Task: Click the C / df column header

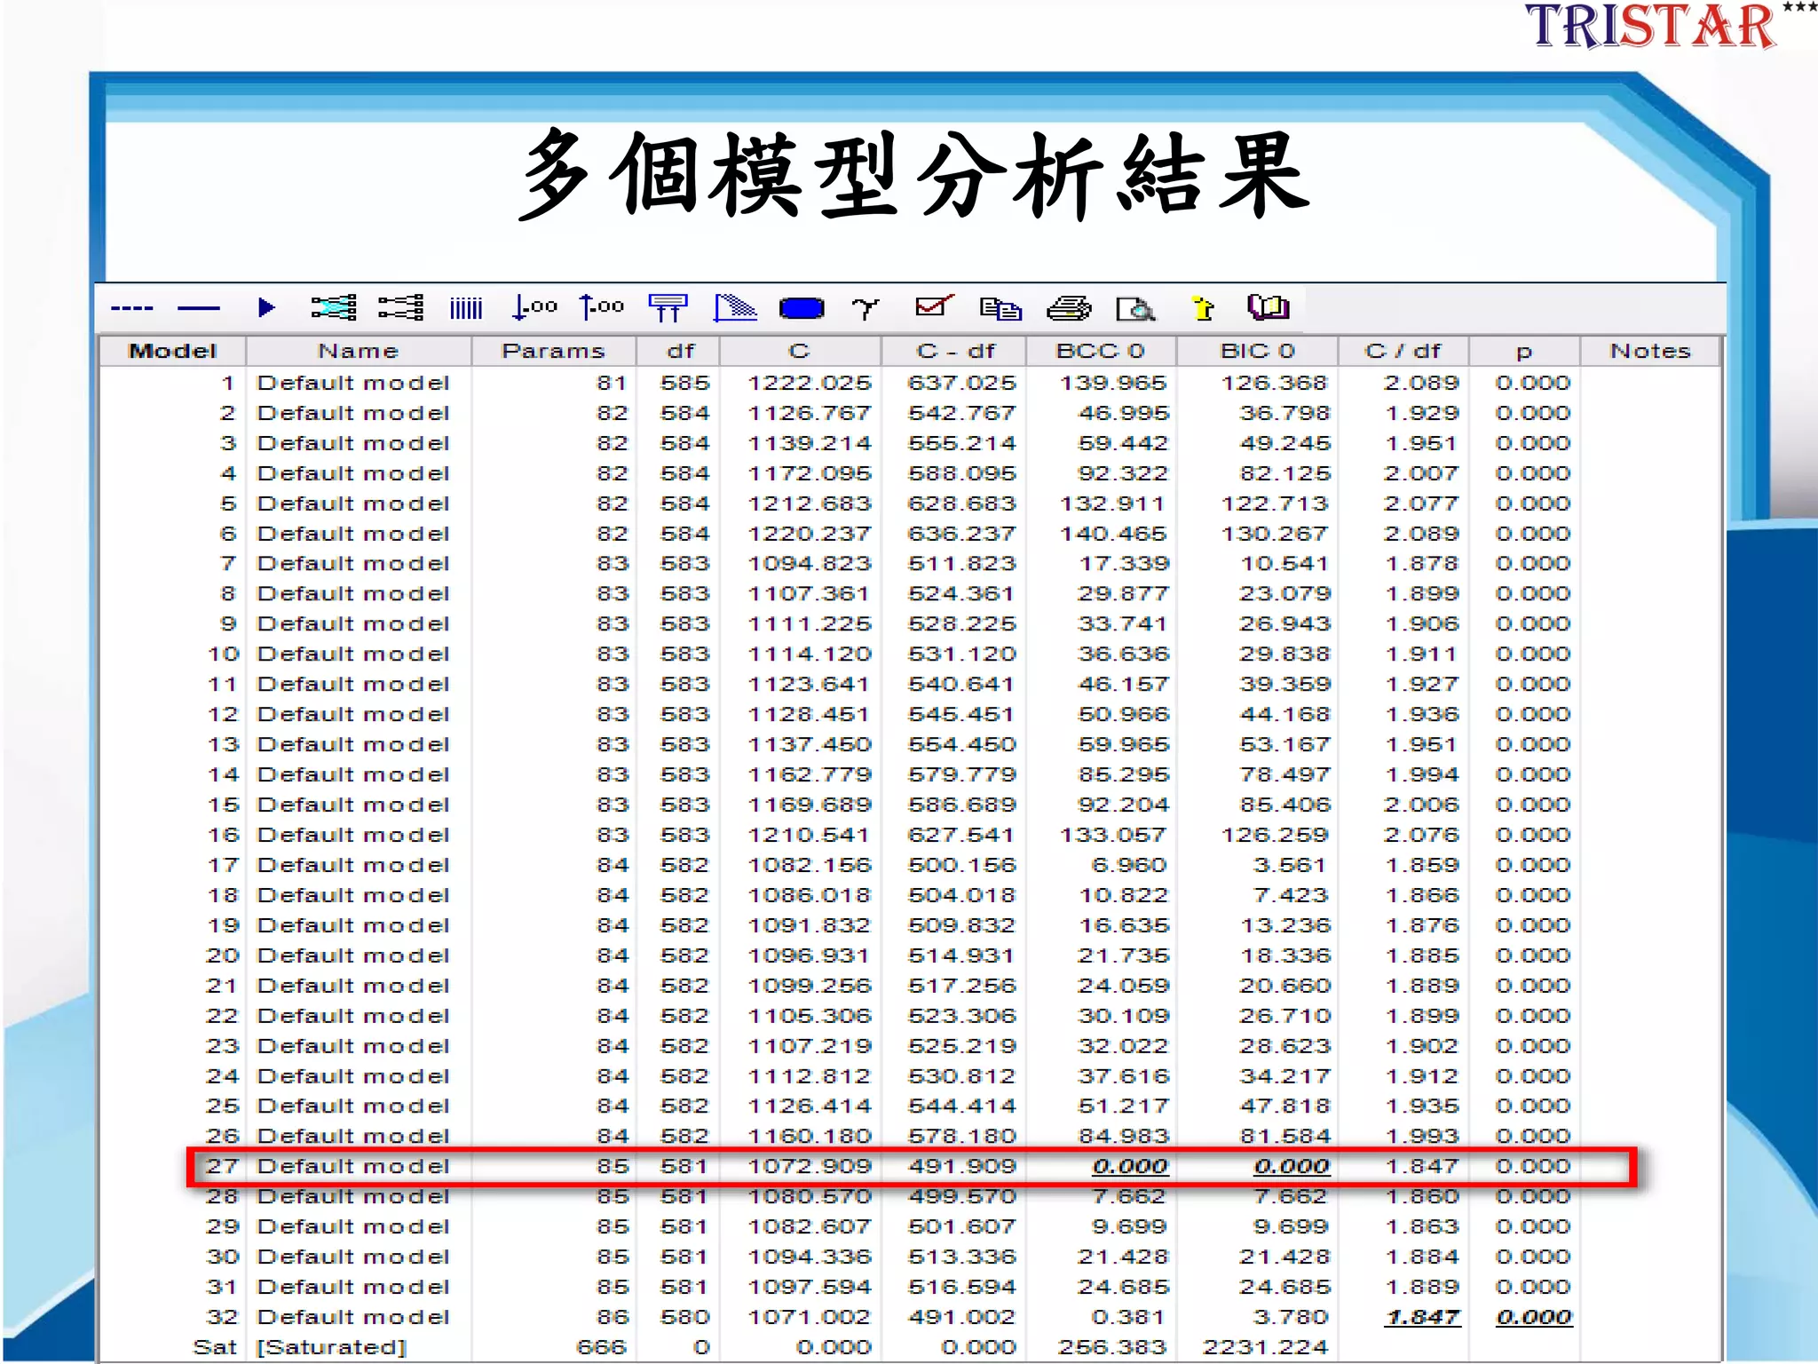Action: coord(1403,351)
